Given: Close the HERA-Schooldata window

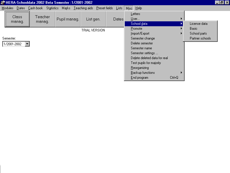Looking at the screenshot, I should [x=227, y=3].
